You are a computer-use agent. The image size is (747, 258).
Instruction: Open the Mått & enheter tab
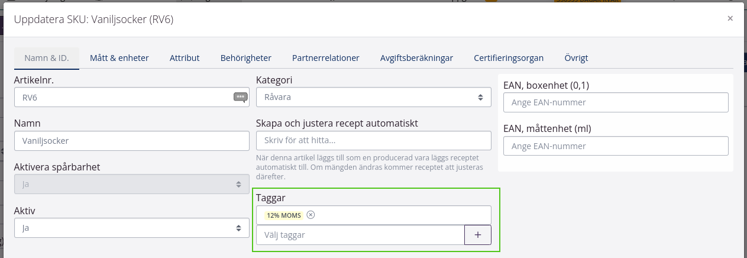click(119, 58)
